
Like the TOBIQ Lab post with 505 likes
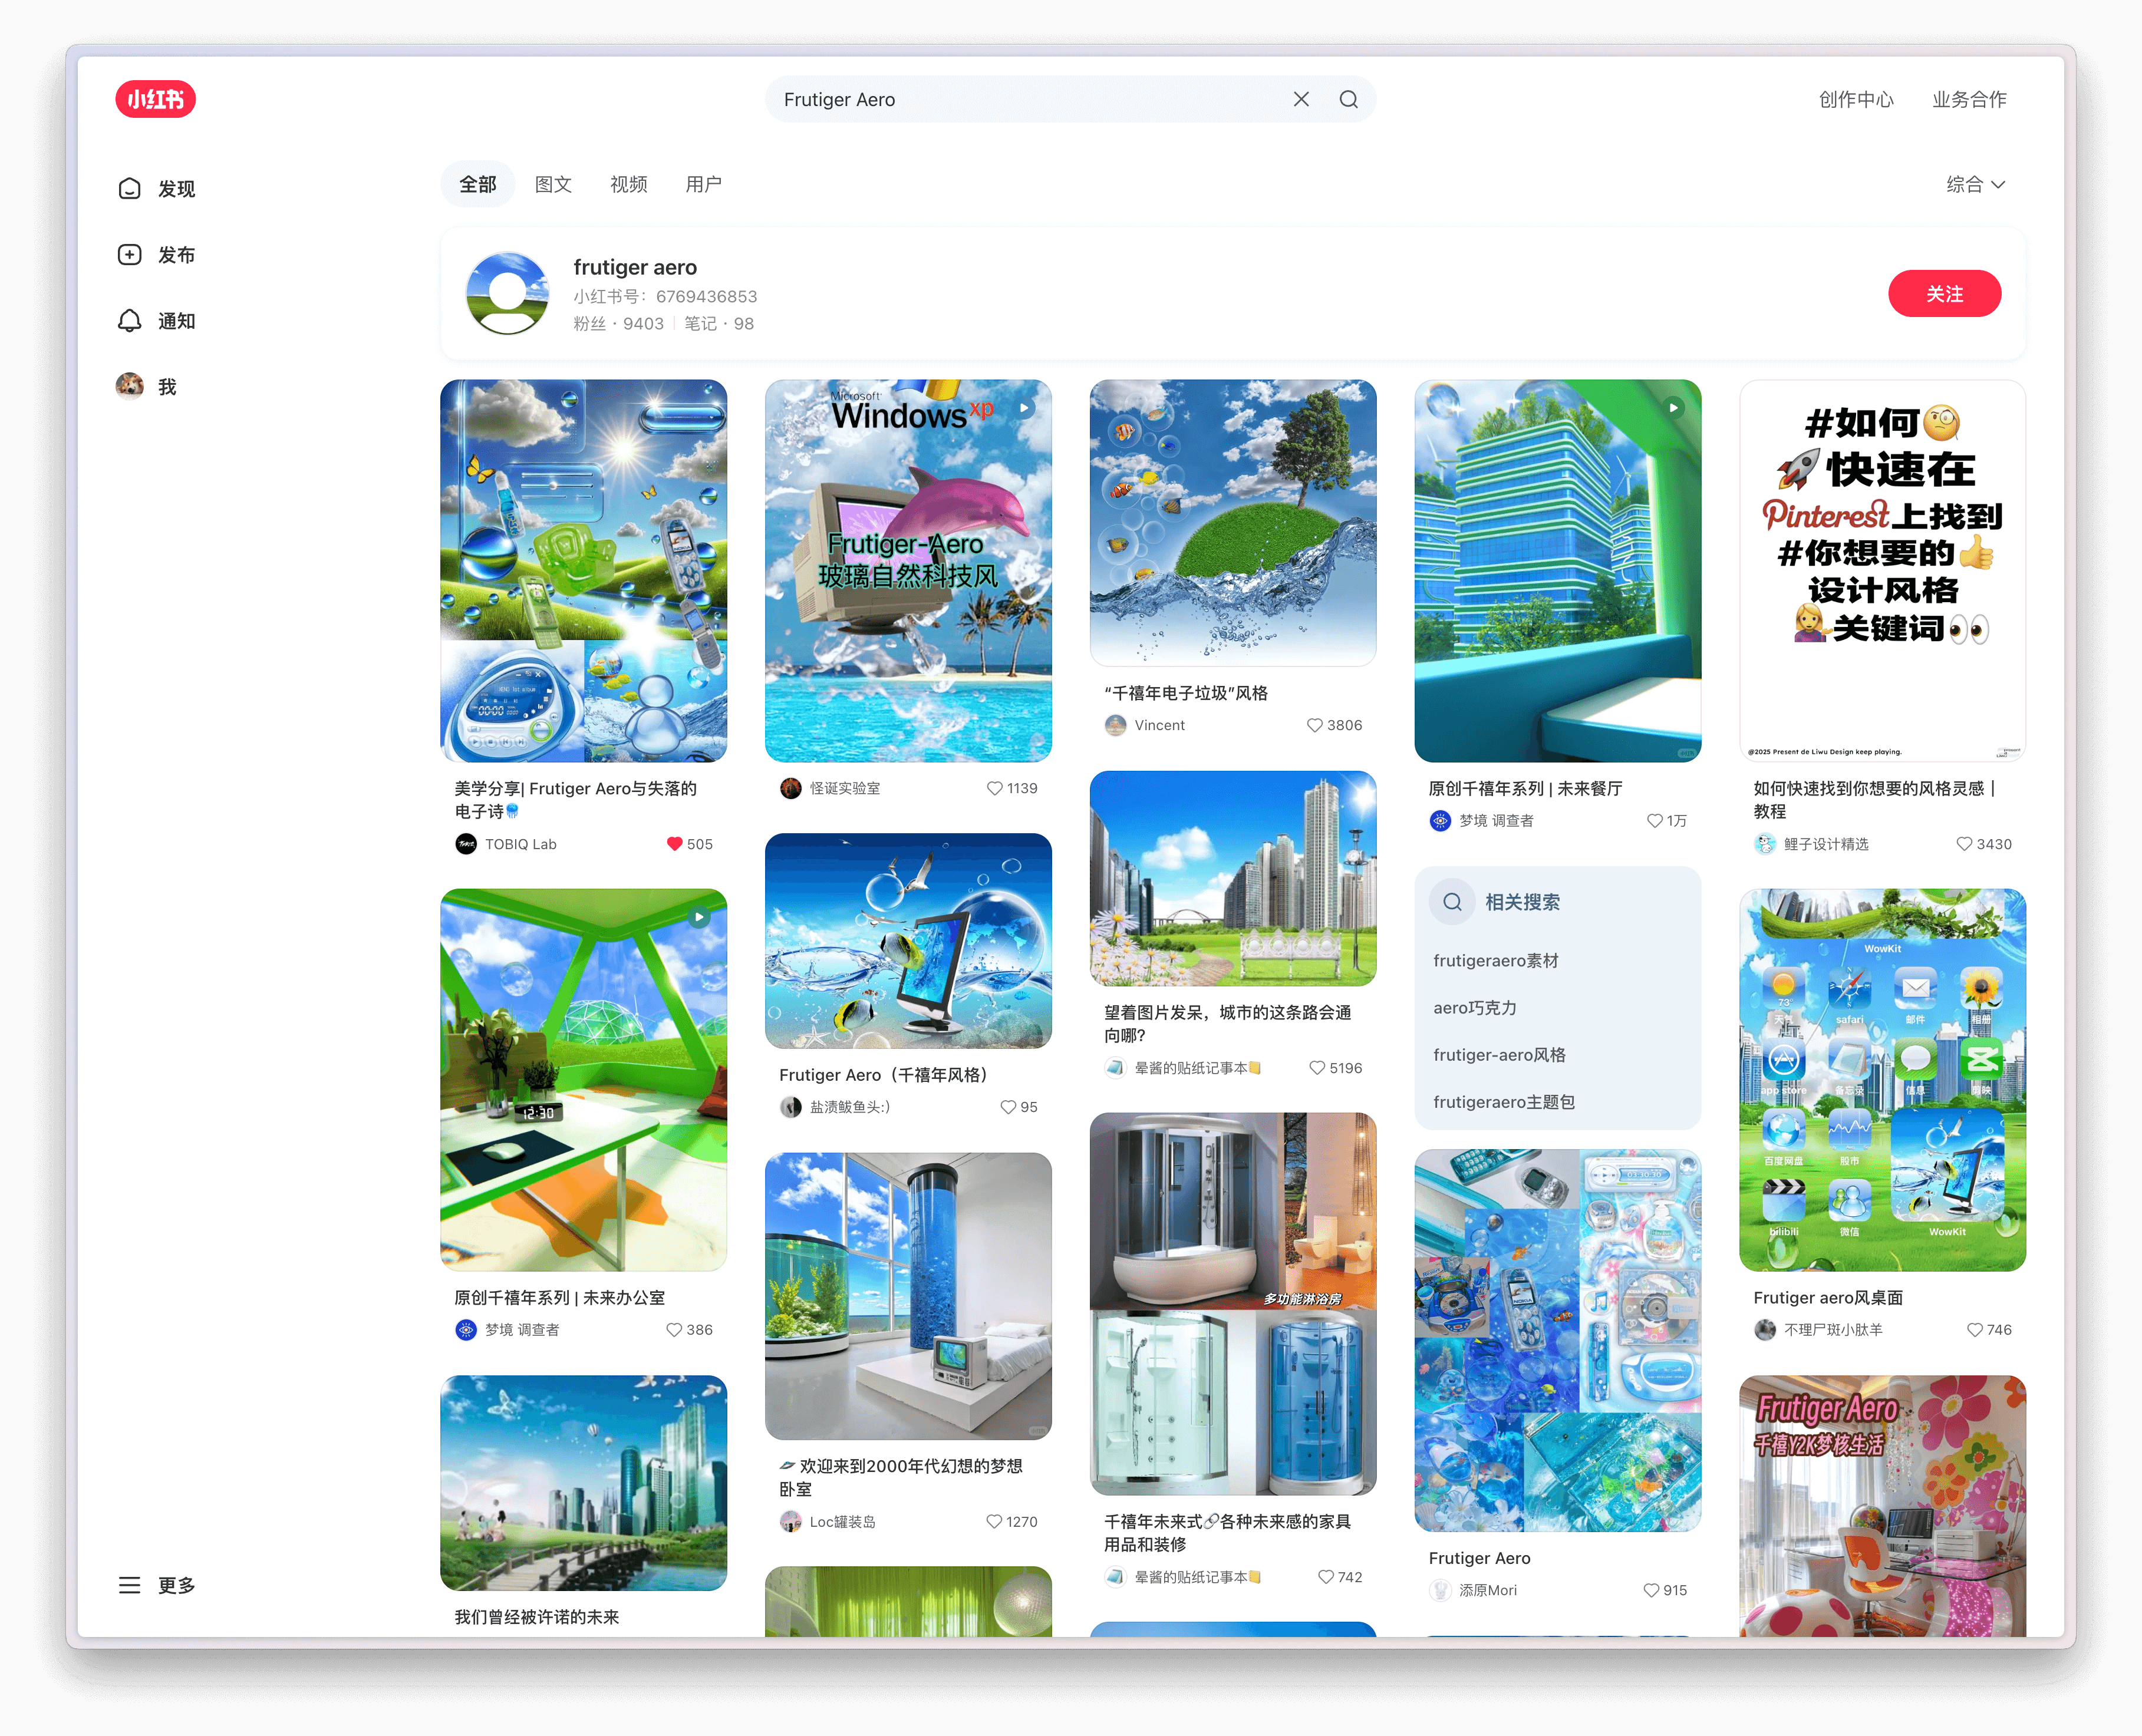point(675,844)
